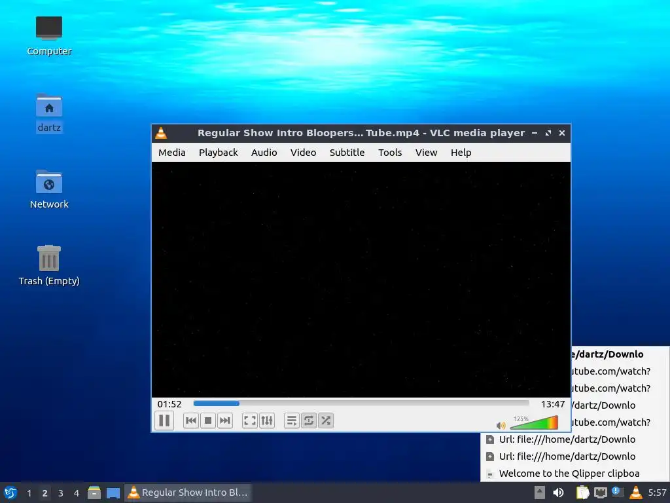The image size is (670, 503).
Task: Toggle random shuffle playback
Action: pos(326,420)
